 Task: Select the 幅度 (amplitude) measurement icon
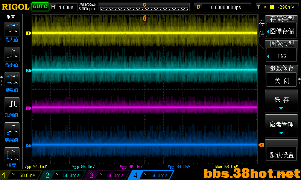(12, 155)
